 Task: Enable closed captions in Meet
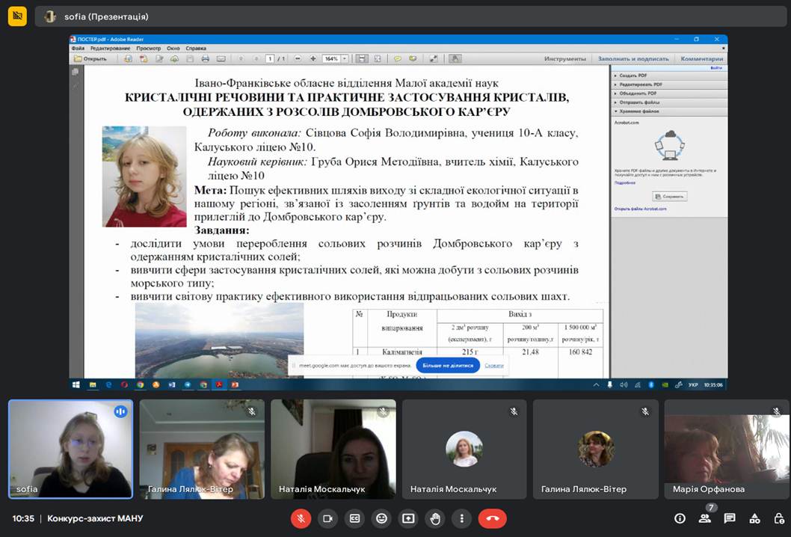(x=354, y=518)
